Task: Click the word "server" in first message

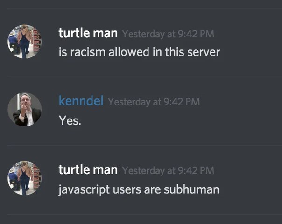Action: 204,52
